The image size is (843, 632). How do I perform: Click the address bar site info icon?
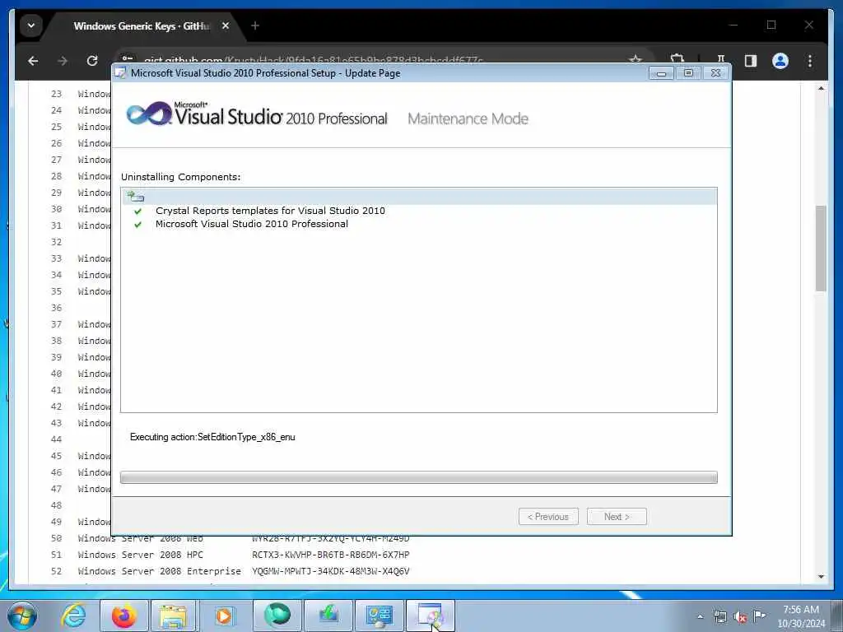click(128, 59)
